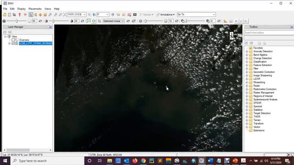Open the Placemarks menu
This screenshot has height=165, width=294.
click(35, 9)
